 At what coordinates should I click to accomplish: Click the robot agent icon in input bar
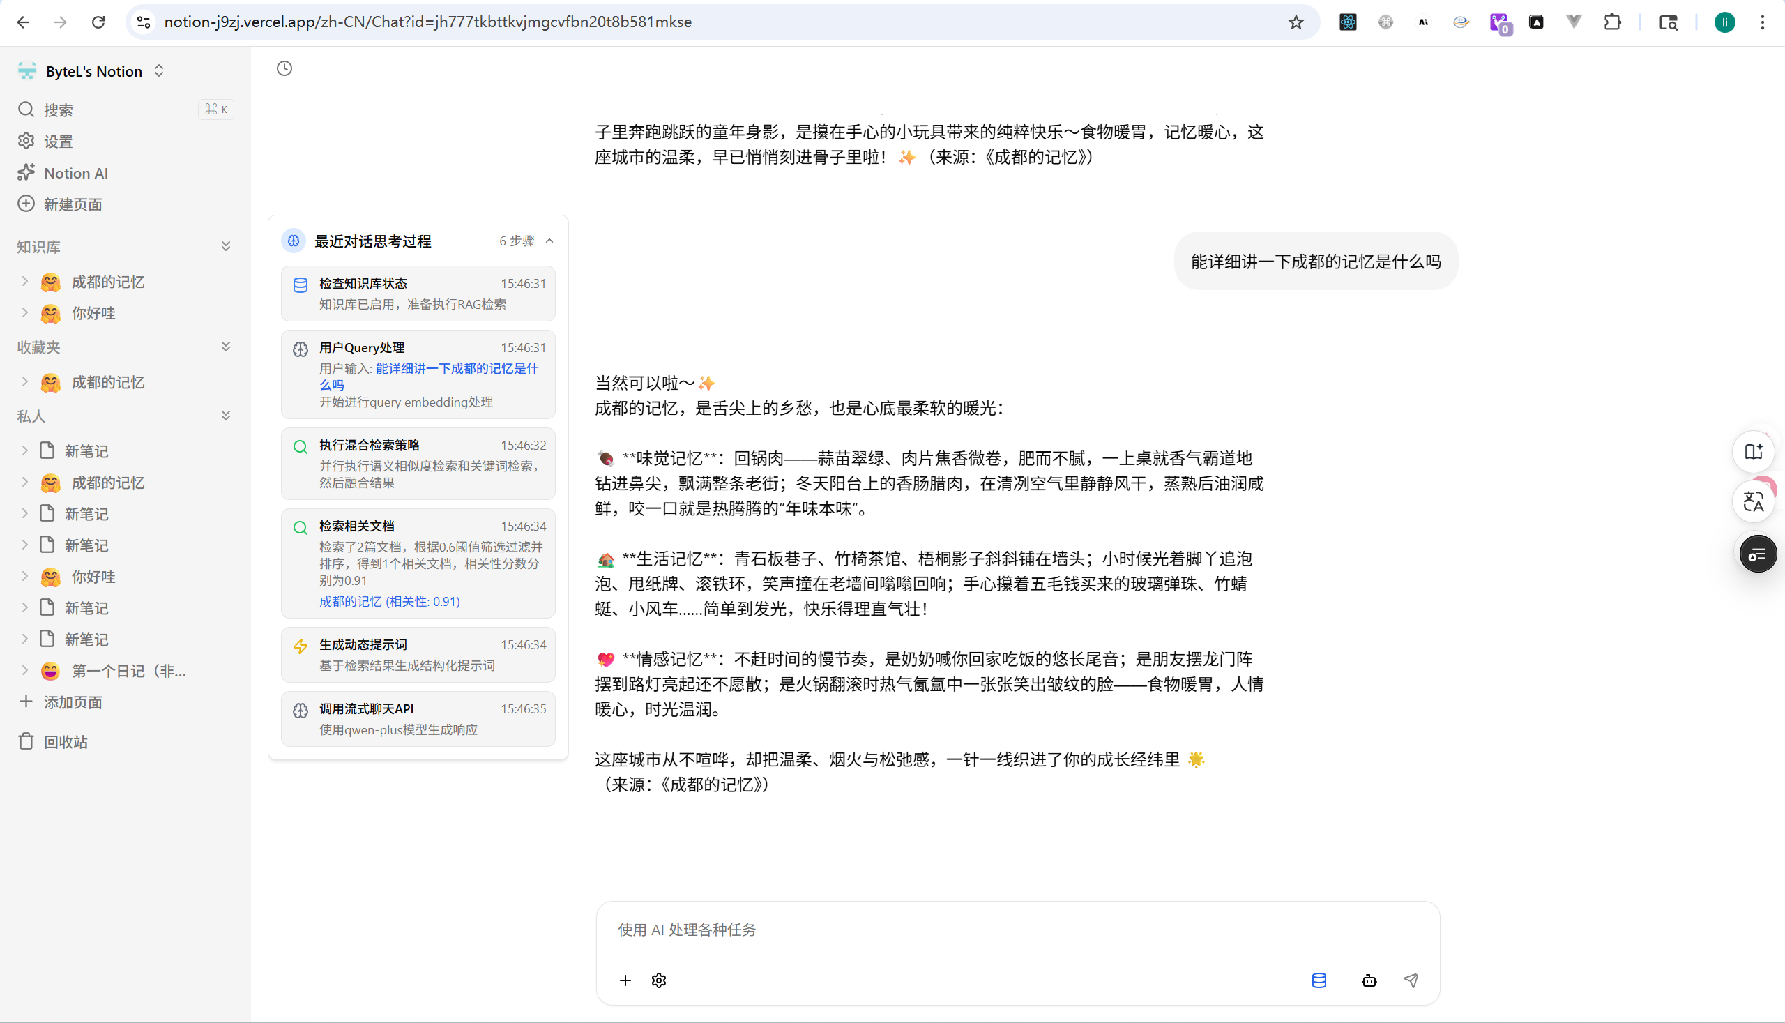click(x=1369, y=981)
